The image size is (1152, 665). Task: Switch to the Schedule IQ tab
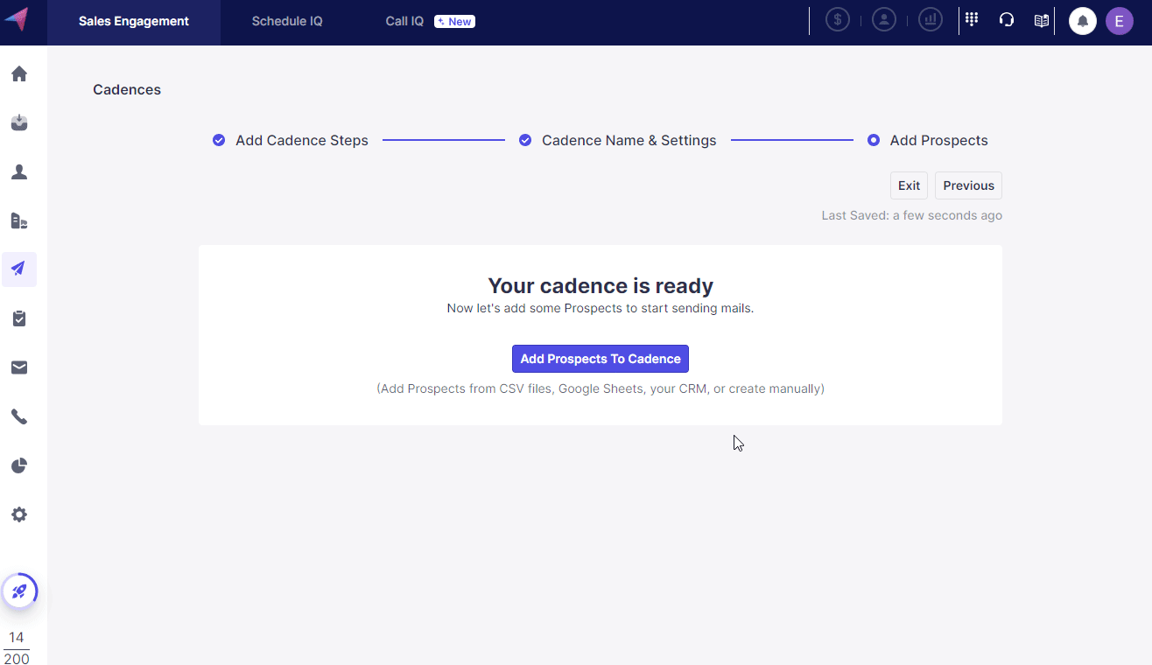pos(287,21)
